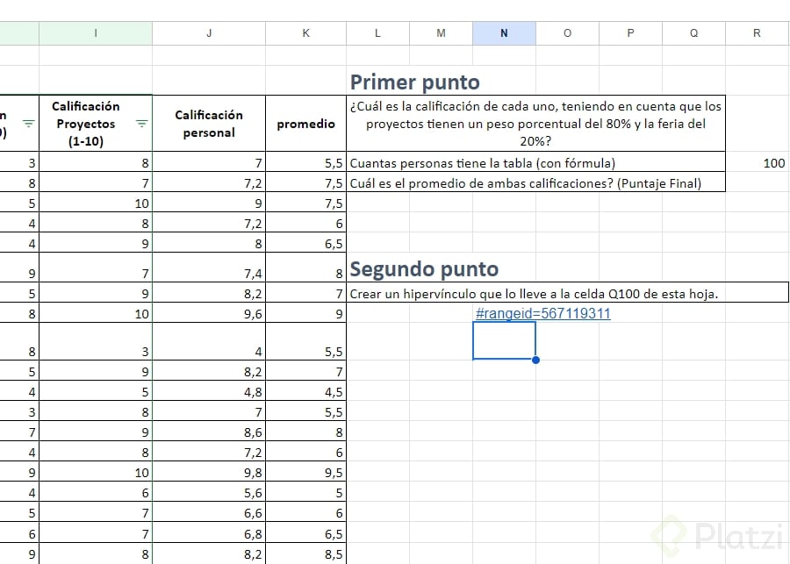Select the '¿Cuál es la calificación de cada uno' question cell
790x564 pixels.
point(536,124)
